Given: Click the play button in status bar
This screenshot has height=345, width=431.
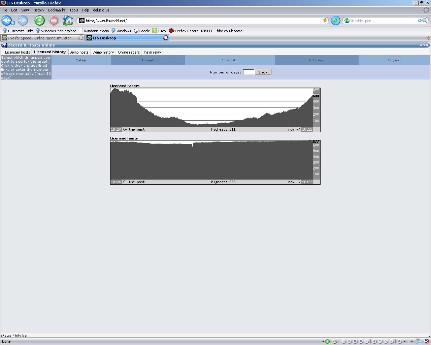Looking at the screenshot, I should pyautogui.click(x=350, y=341).
